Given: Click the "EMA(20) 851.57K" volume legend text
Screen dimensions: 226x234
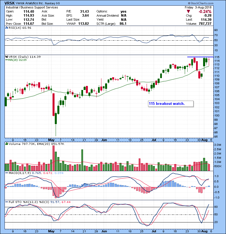Looking at the screenshot, I should click(51, 144).
